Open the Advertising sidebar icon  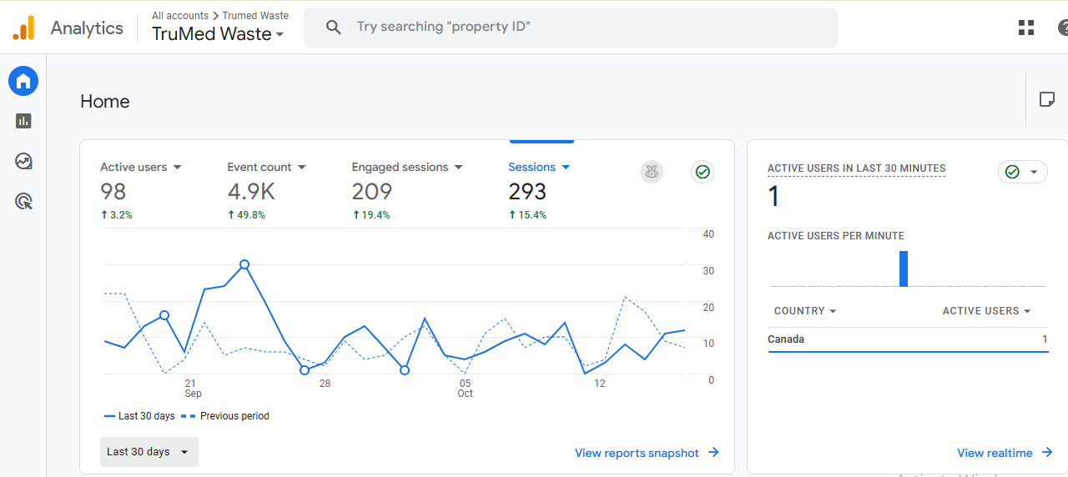click(23, 201)
